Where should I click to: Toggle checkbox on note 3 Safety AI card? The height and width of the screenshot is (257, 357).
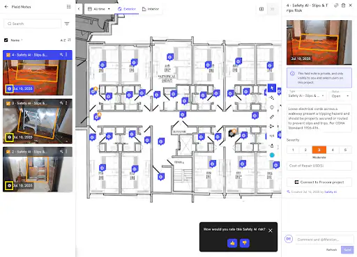8,103
